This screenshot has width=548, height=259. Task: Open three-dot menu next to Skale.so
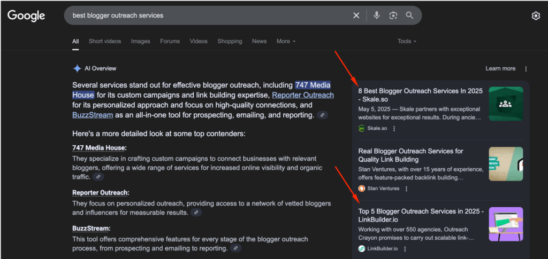[x=394, y=128]
